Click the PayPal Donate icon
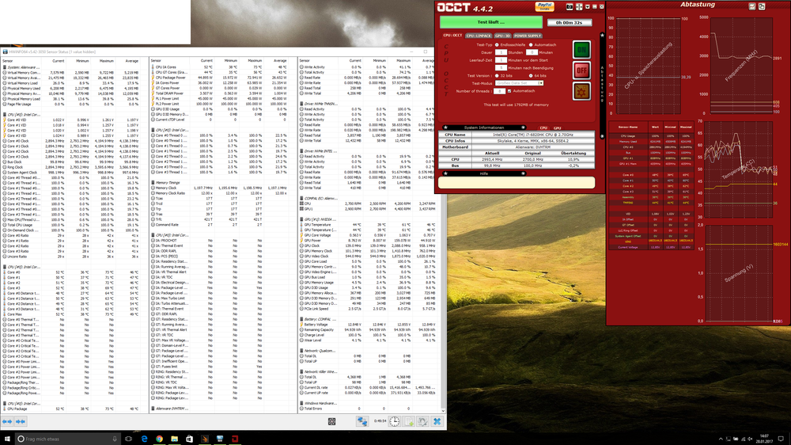Image resolution: width=791 pixels, height=445 pixels. tap(544, 6)
